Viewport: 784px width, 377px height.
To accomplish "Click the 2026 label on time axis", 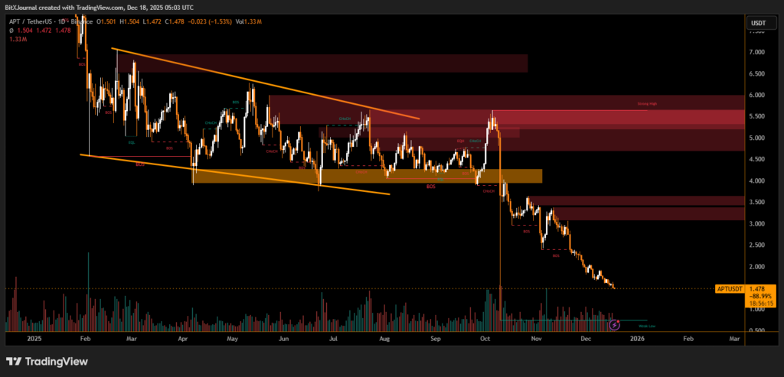I will (x=638, y=336).
